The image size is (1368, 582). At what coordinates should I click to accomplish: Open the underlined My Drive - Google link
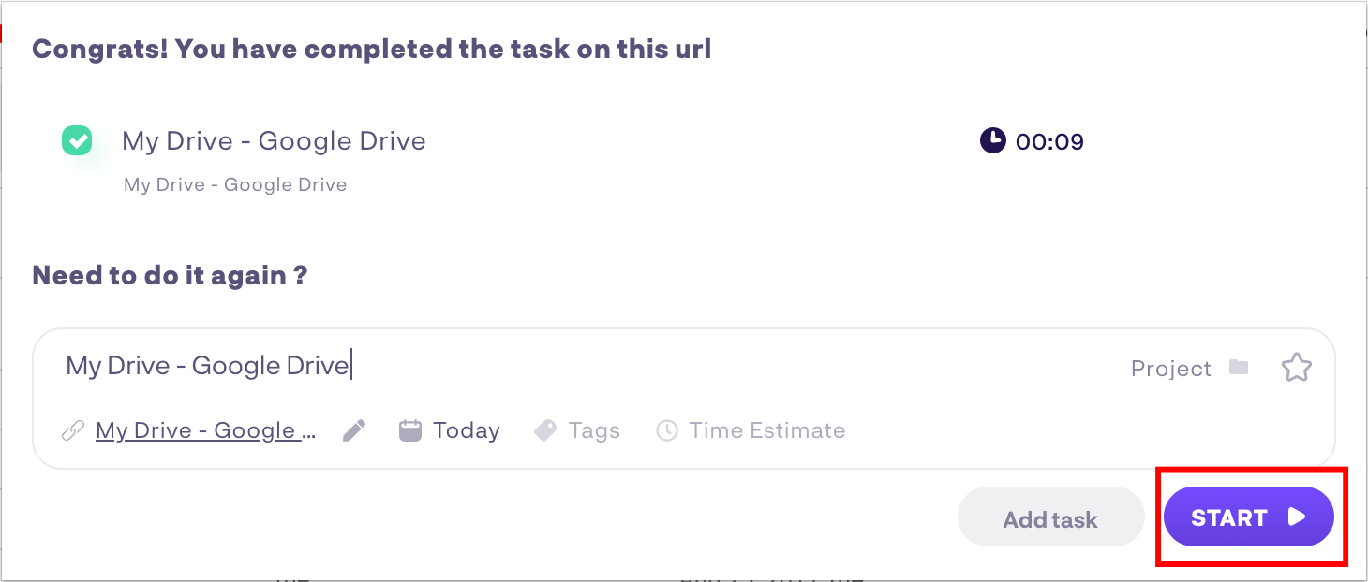tap(206, 430)
